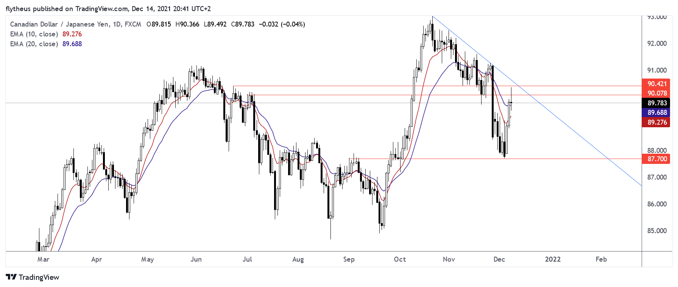Screen dimensions: 678x287
Task: Click the blue 89.688 EMA price label
Action: [656, 113]
